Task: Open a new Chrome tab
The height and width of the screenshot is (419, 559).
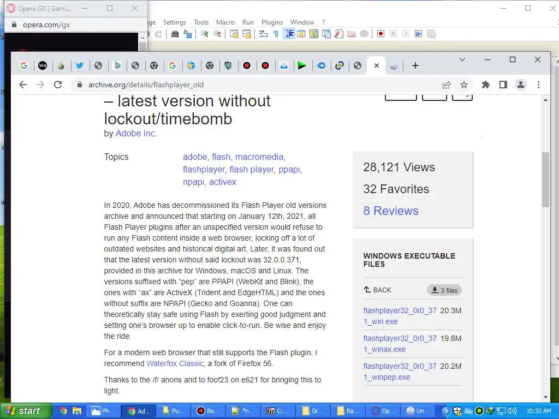Action: [x=415, y=65]
